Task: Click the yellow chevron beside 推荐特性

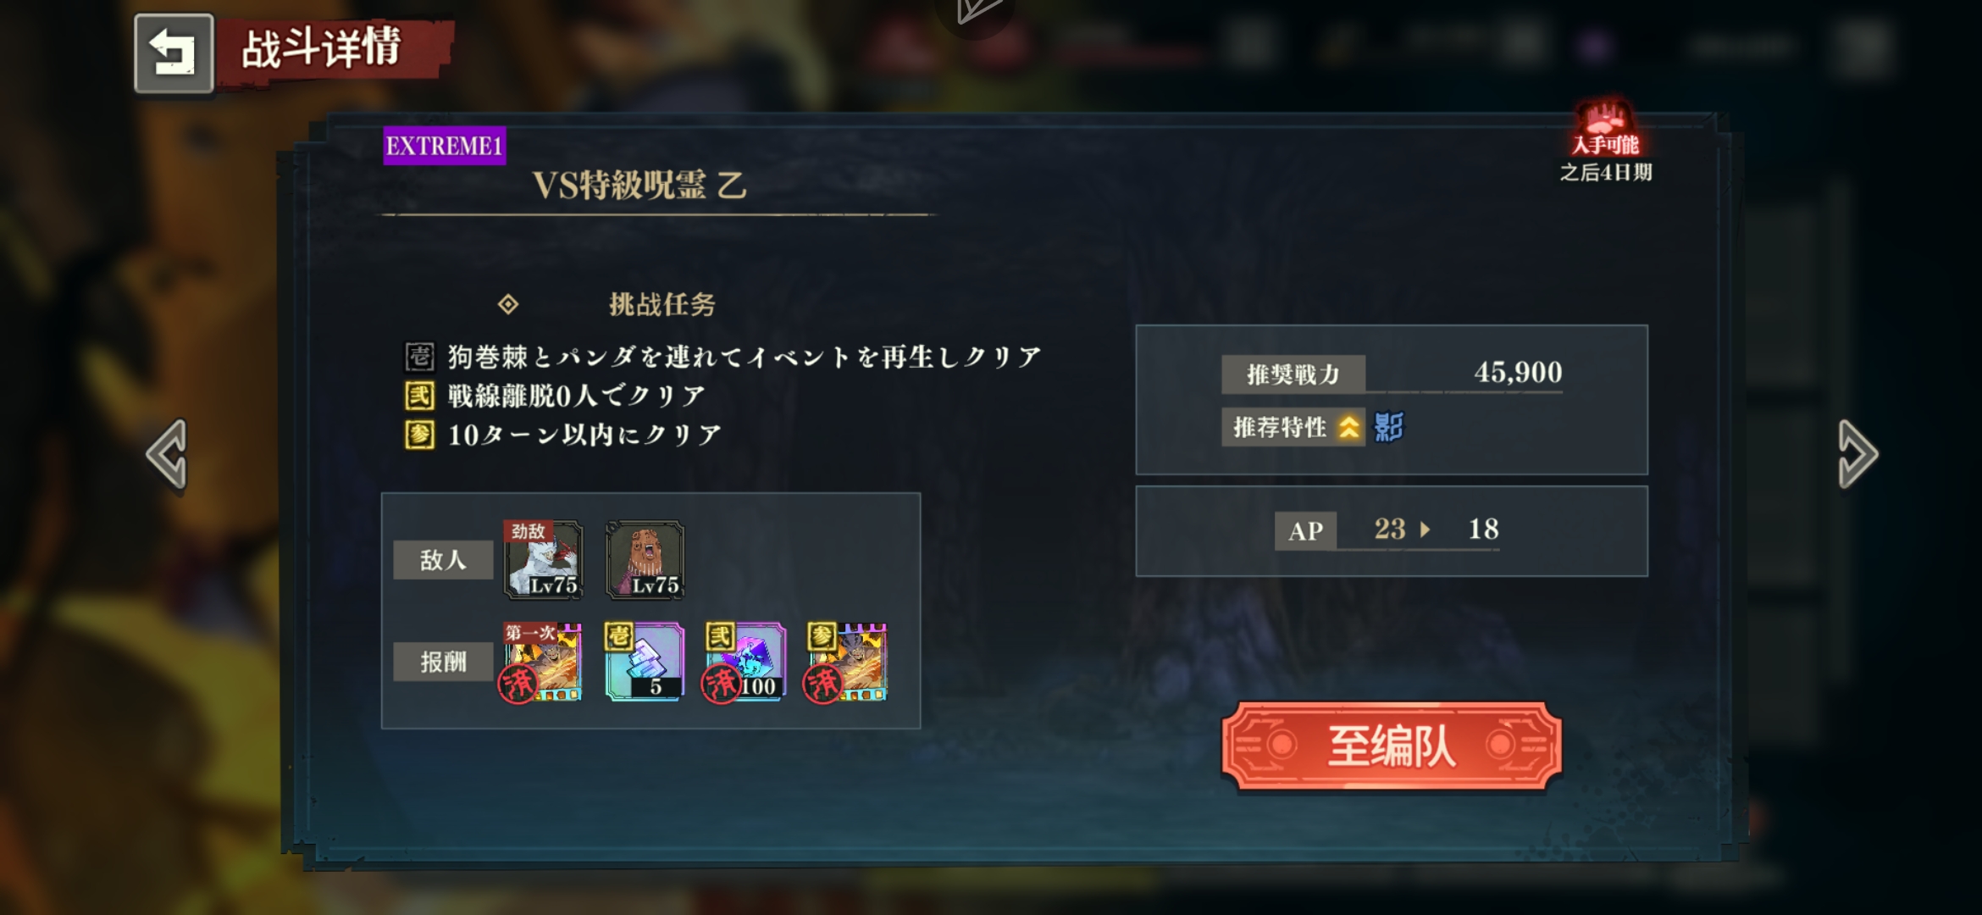Action: (x=1348, y=427)
